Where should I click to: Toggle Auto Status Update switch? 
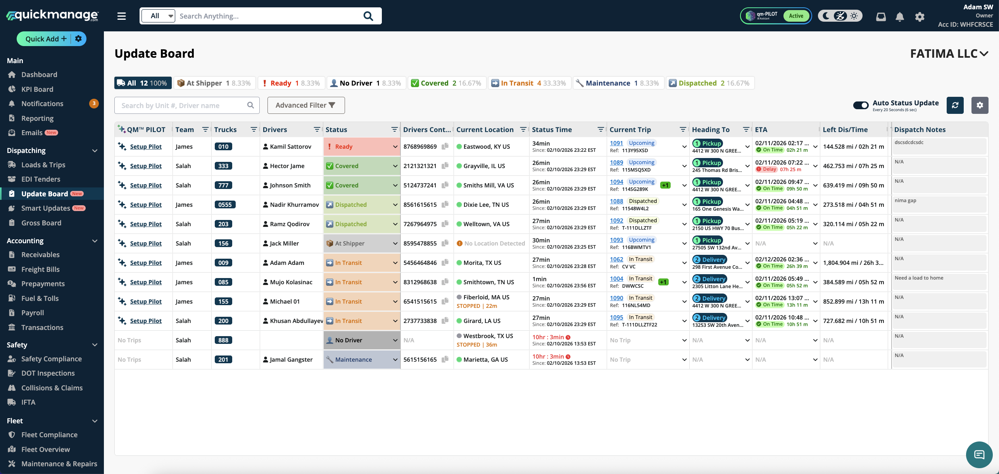point(861,105)
